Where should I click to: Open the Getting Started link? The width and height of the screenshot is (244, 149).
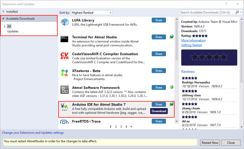[x=191, y=45]
